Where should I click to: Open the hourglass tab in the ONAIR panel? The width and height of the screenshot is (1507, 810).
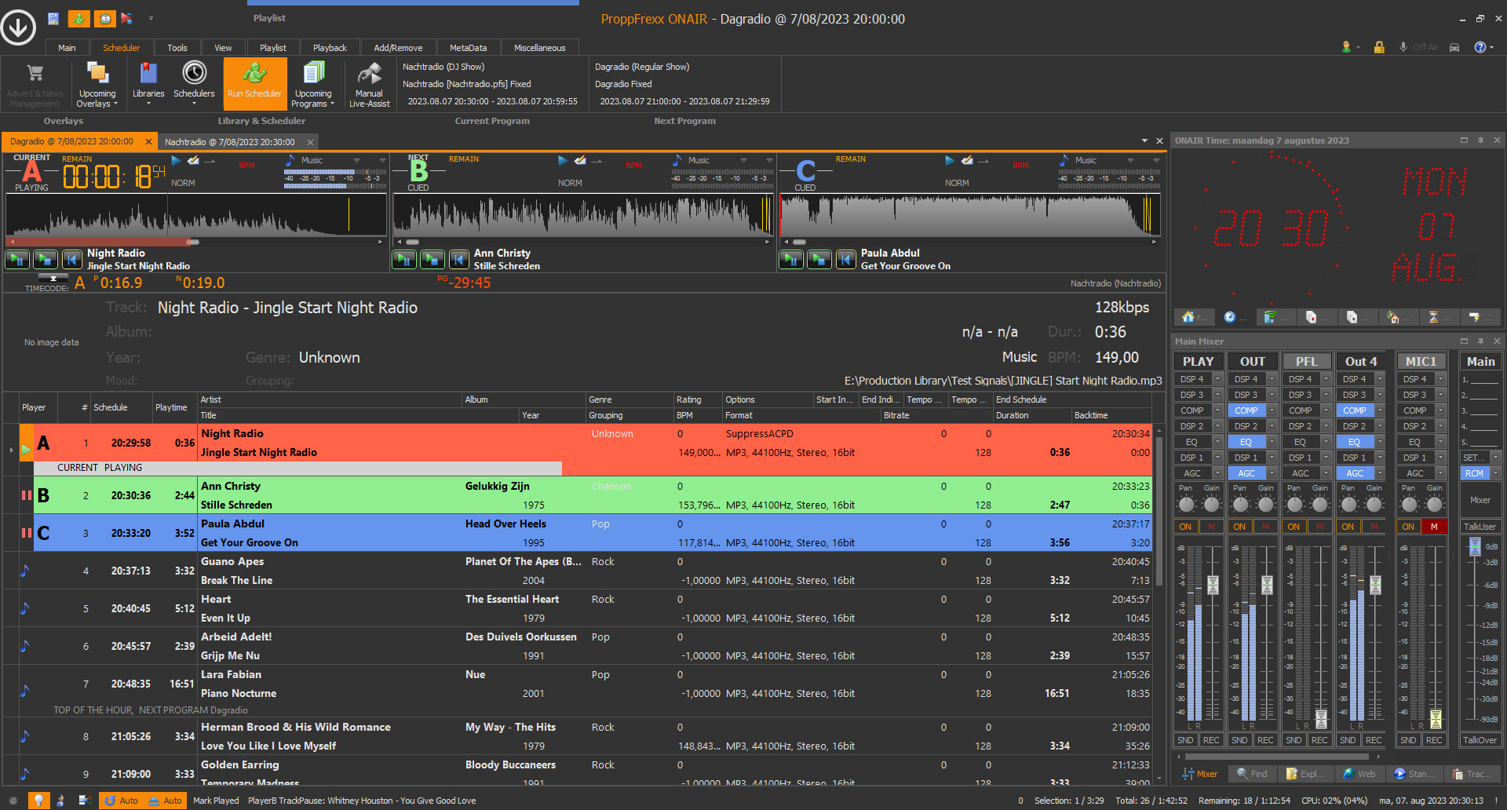1434,317
